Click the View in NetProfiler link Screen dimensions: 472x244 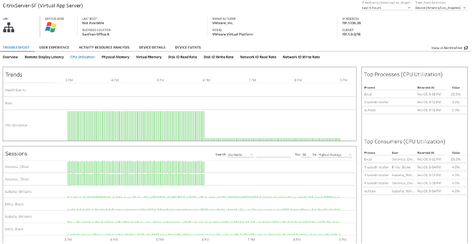point(447,48)
